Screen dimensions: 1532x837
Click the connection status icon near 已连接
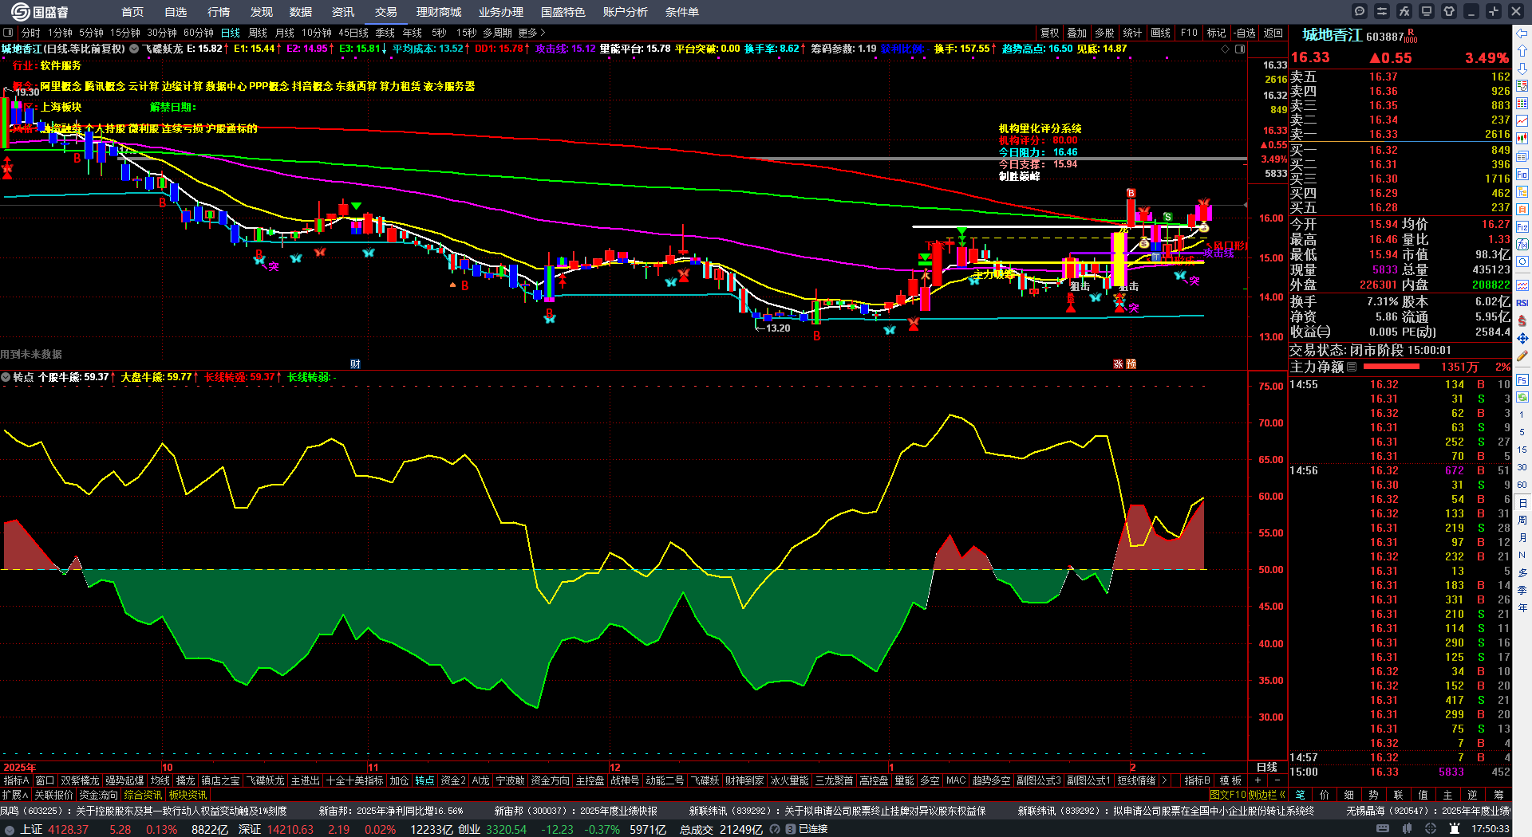click(x=790, y=830)
